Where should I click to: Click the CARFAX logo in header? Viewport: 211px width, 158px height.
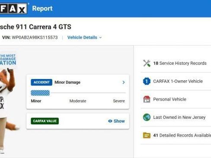tap(13, 9)
